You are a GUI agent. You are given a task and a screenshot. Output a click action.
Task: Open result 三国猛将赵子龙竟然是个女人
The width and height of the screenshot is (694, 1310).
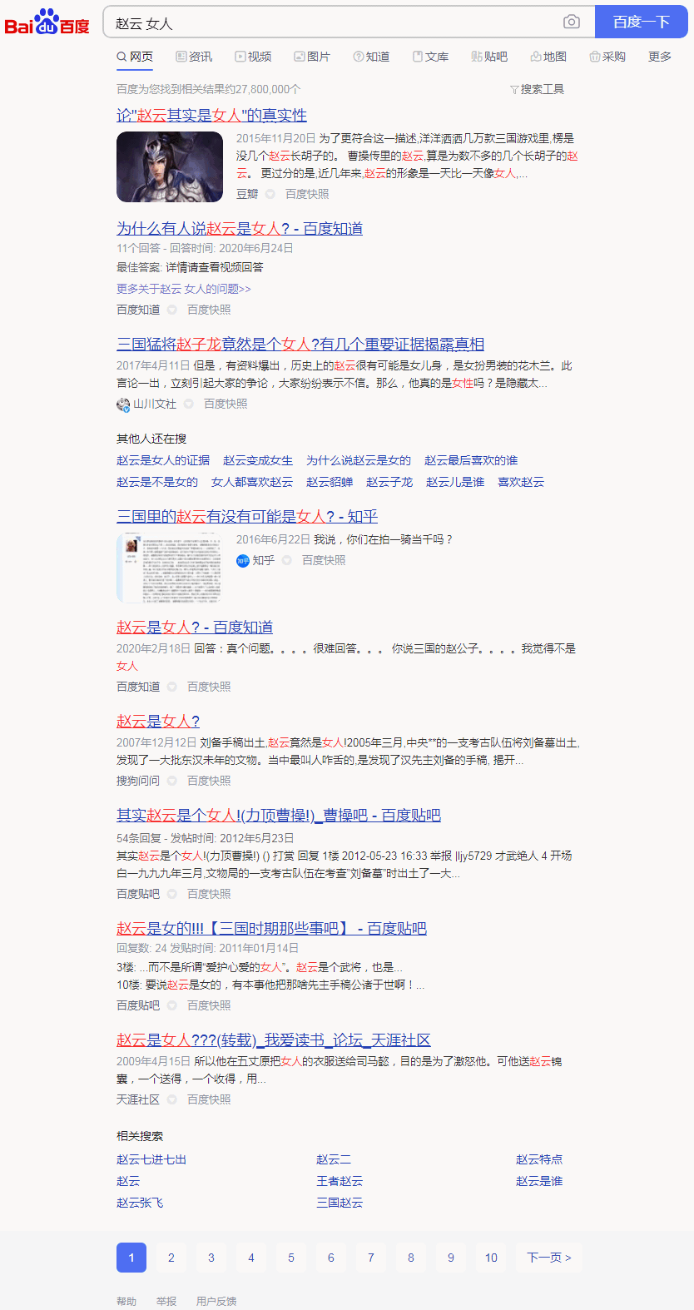pyautogui.click(x=300, y=344)
